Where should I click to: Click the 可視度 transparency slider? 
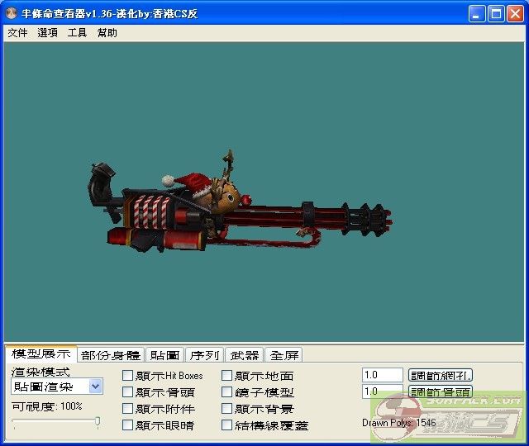(56, 422)
